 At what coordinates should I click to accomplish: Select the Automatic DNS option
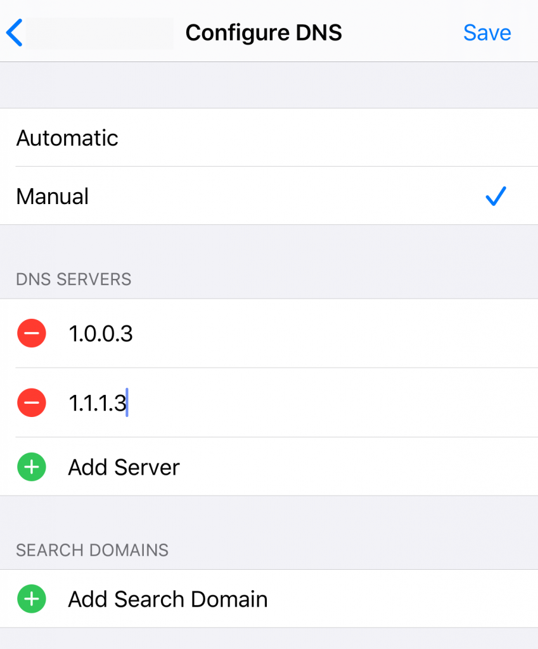[x=269, y=138]
